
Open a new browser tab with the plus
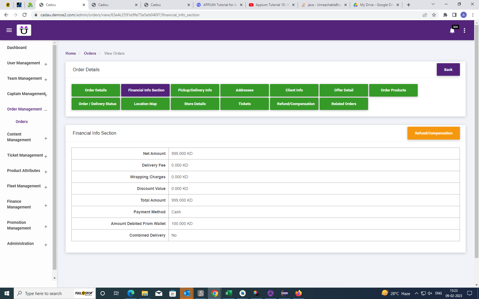pos(409,5)
